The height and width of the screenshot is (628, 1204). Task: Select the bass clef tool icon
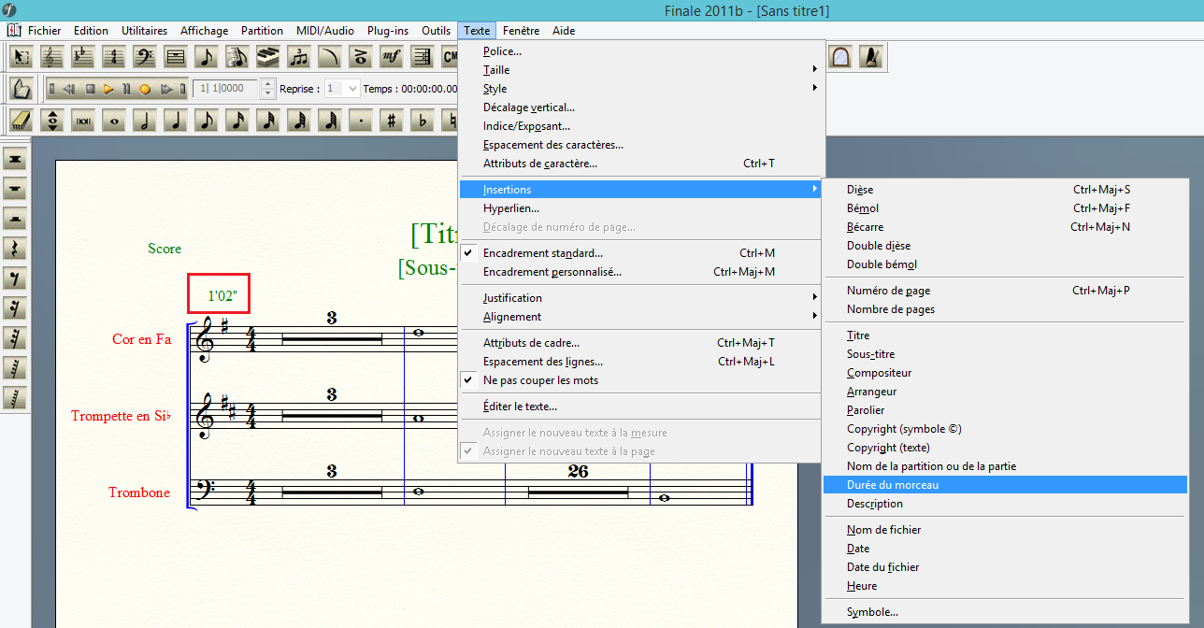[x=144, y=57]
